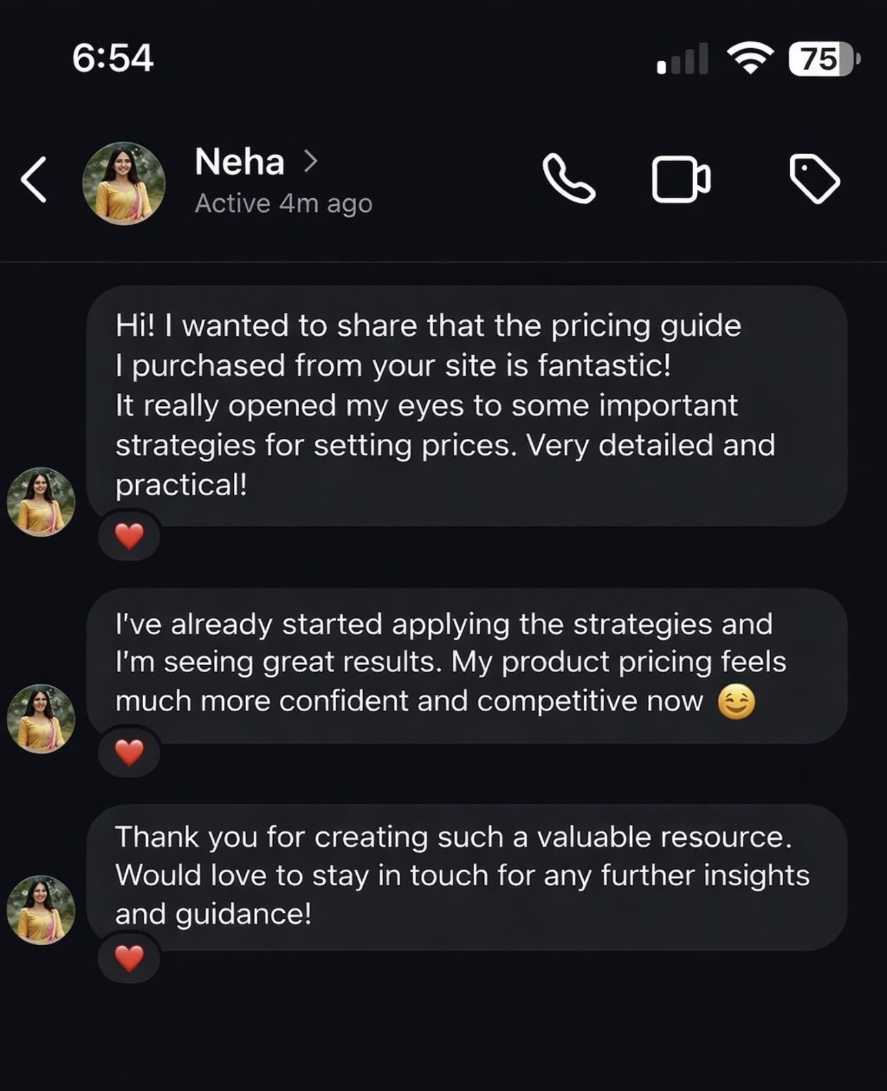Viewport: 887px width, 1091px height.
Task: Expand the chevron next to Neha
Action: 311,162
